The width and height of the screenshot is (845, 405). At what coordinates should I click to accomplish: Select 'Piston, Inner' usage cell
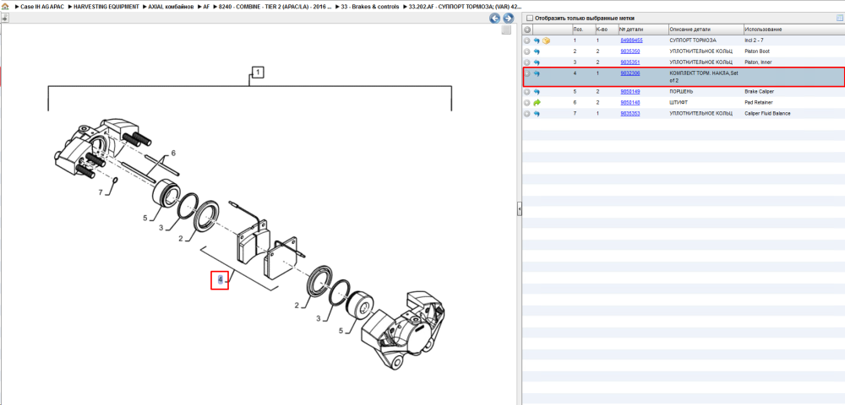click(x=758, y=62)
